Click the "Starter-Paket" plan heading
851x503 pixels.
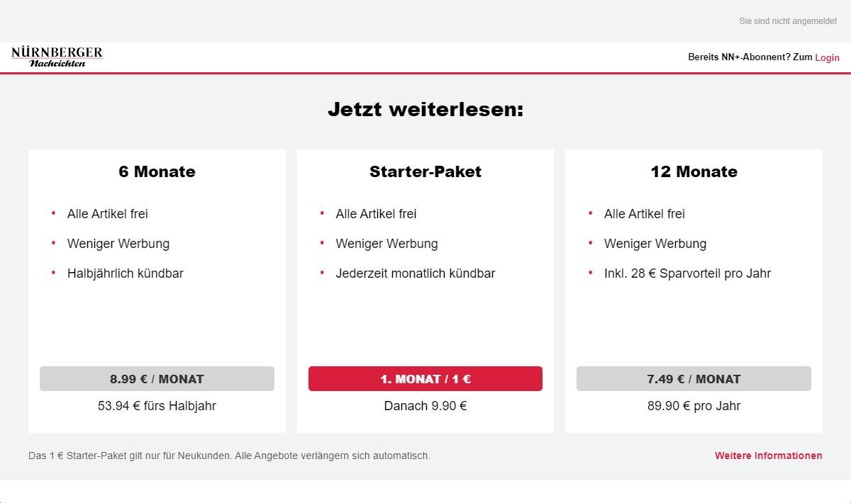click(425, 171)
